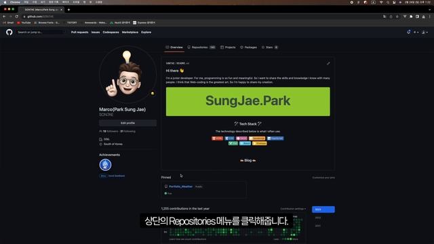434x244 pixels.
Task: Click the JavaScript tech stack badge
Action: pos(257,138)
